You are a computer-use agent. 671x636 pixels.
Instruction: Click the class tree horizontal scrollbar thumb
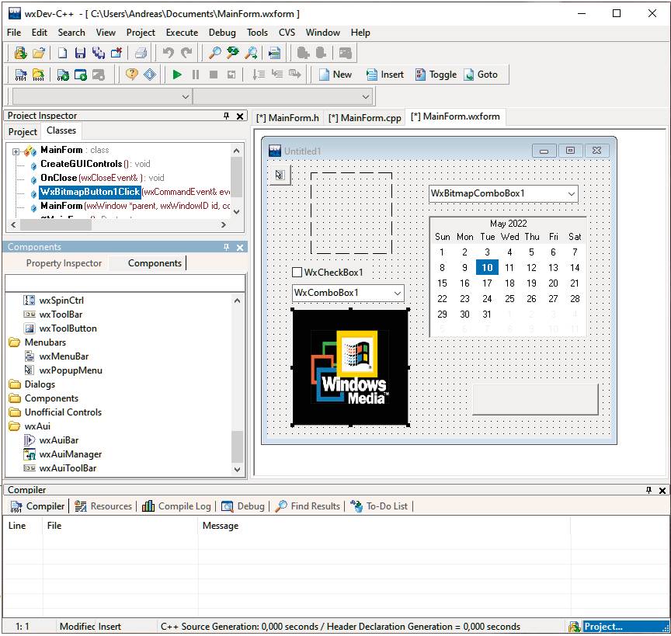point(56,224)
